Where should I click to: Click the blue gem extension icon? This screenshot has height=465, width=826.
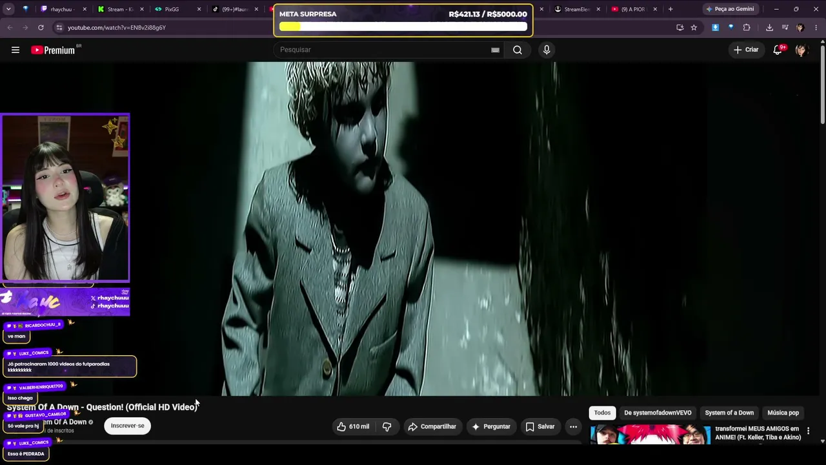(730, 27)
